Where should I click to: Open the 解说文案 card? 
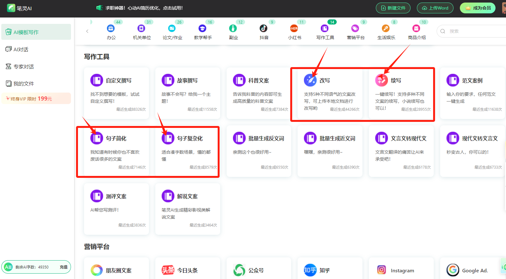pyautogui.click(x=188, y=209)
